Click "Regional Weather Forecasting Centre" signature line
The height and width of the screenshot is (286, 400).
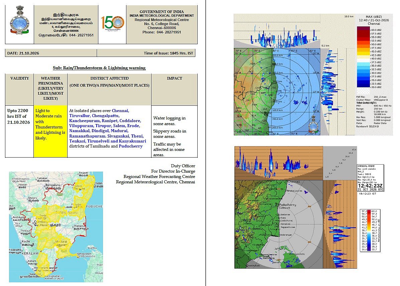[x=159, y=177]
